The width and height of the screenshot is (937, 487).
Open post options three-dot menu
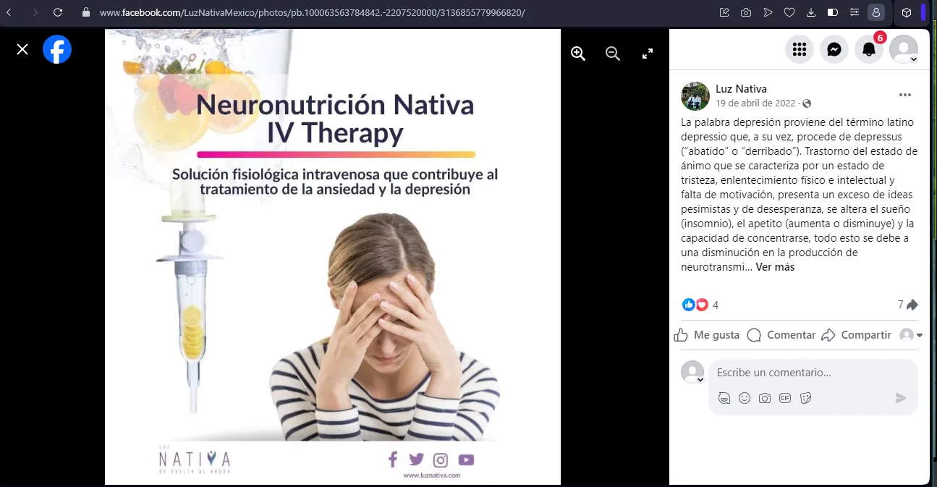click(x=905, y=96)
